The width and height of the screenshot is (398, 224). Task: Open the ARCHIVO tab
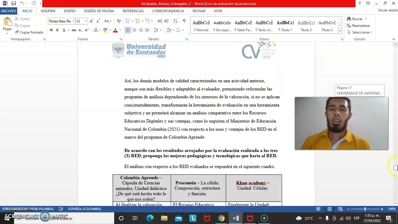click(8, 11)
